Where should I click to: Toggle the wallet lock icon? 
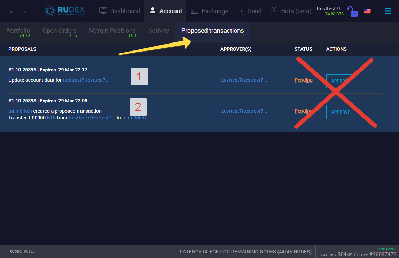tap(353, 11)
